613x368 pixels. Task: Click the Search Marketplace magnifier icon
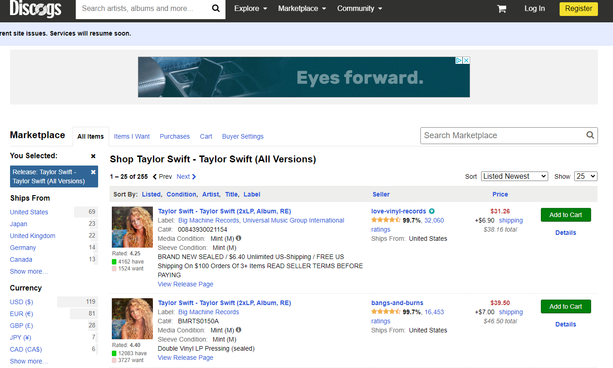tap(590, 135)
